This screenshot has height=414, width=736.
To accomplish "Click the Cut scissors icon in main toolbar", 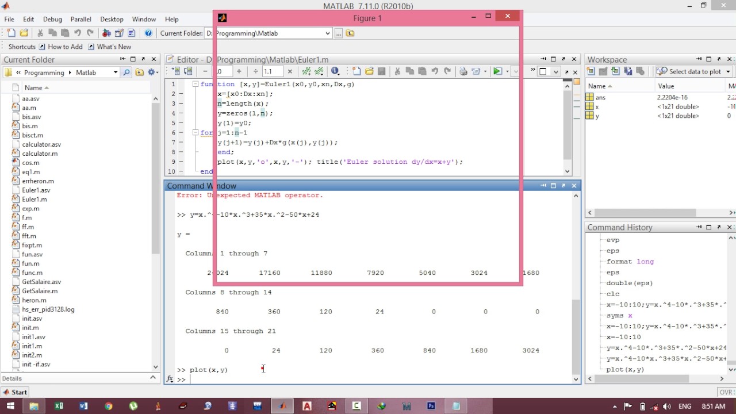I will coord(40,33).
